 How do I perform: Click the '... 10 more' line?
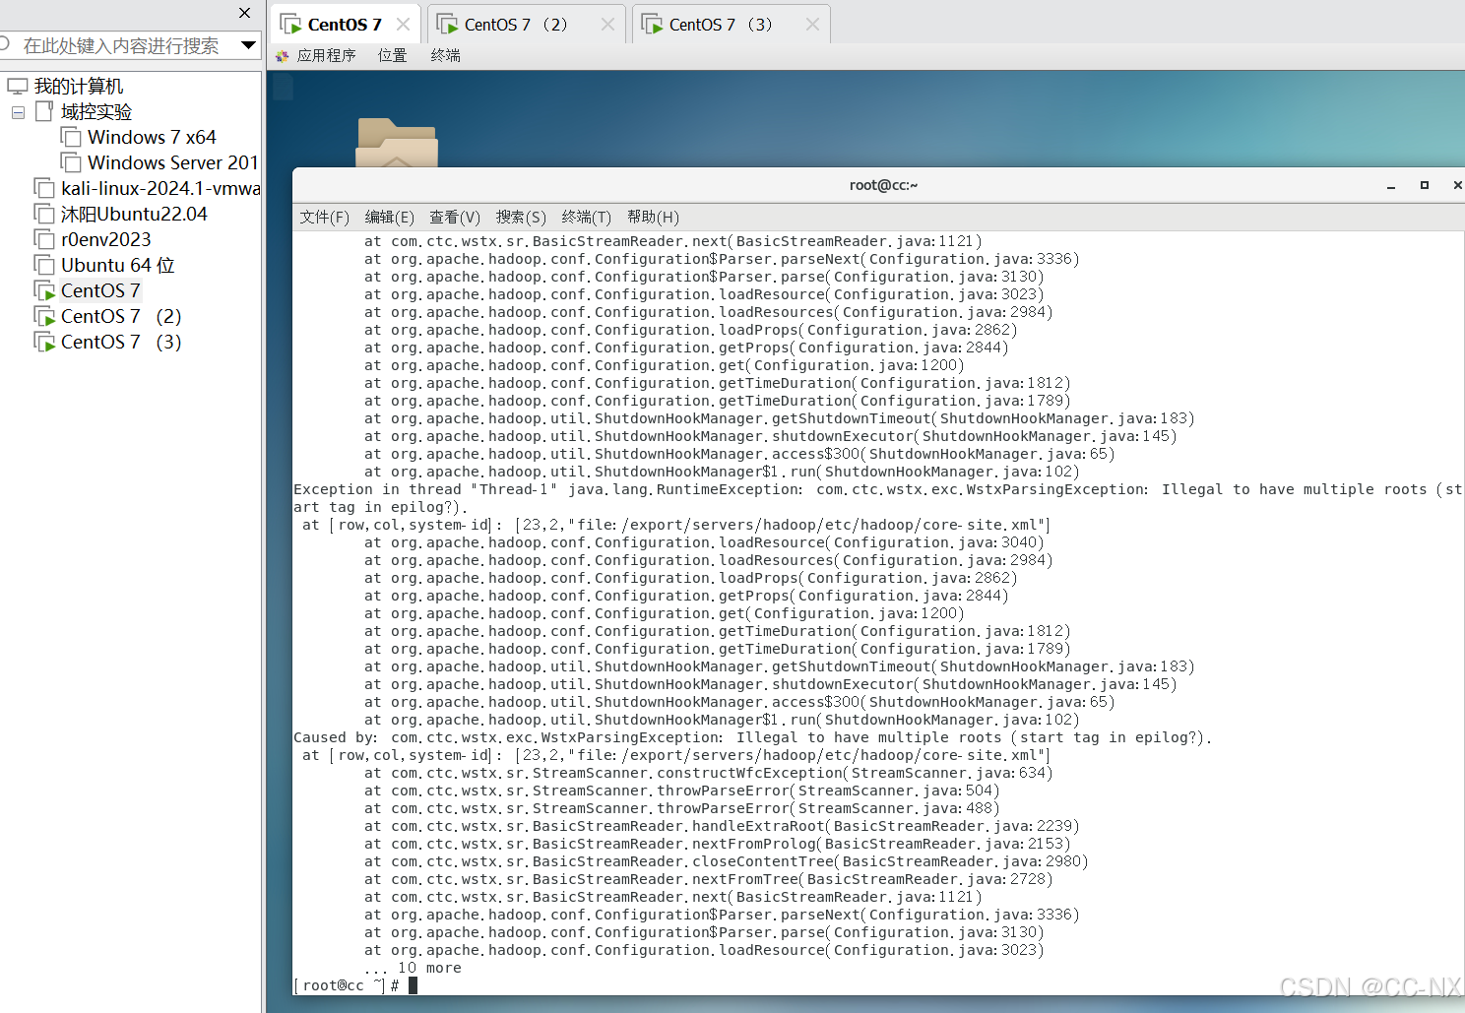[x=413, y=969]
